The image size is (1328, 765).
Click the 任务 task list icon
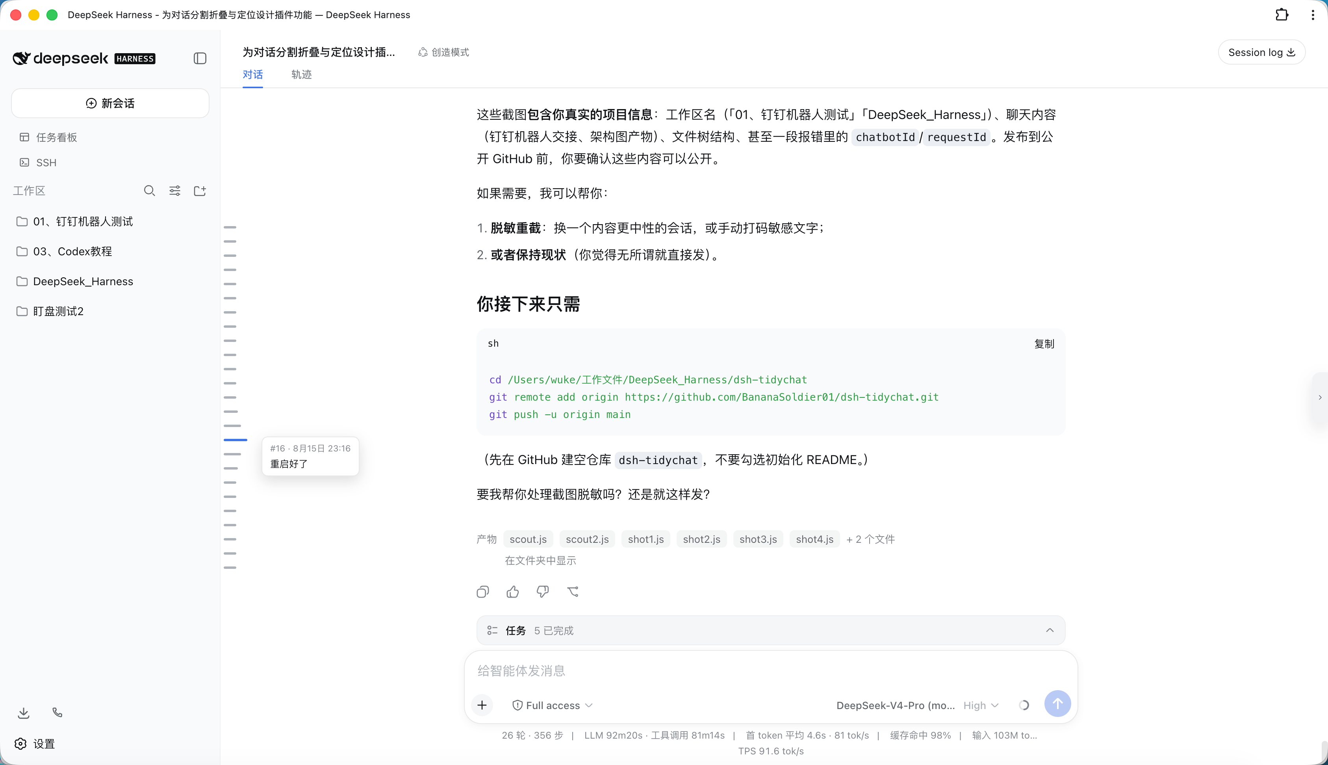[492, 631]
